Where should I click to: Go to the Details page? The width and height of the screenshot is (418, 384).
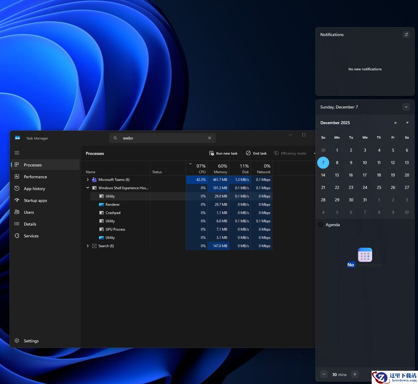click(x=30, y=224)
